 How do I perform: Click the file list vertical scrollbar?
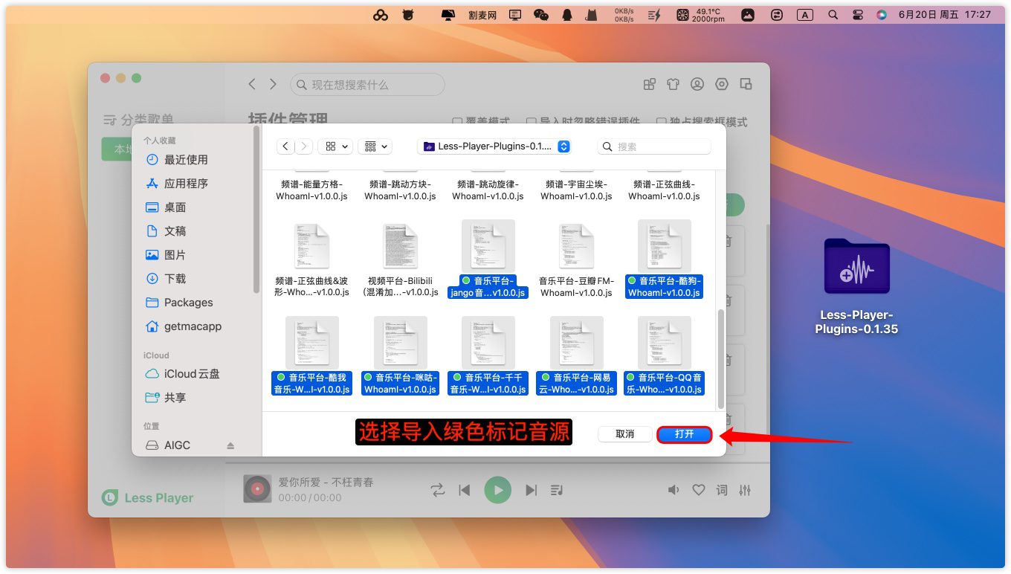point(720,357)
